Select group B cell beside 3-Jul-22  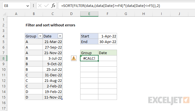point(34,58)
